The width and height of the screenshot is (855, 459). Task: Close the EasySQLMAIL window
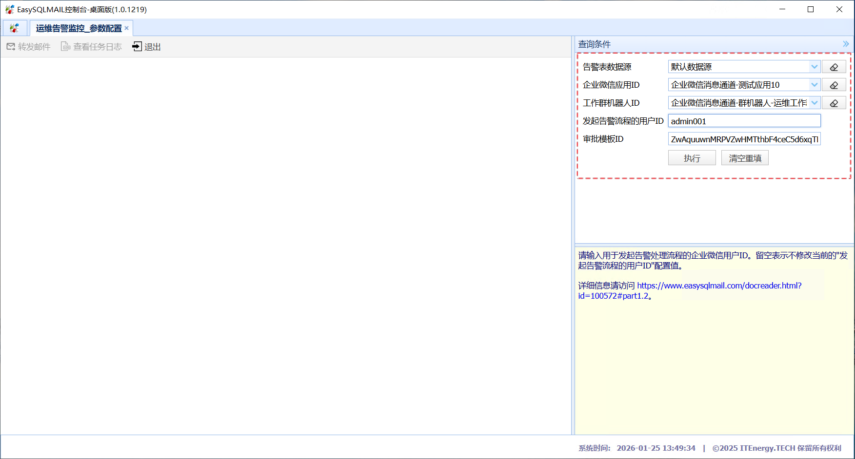click(839, 9)
